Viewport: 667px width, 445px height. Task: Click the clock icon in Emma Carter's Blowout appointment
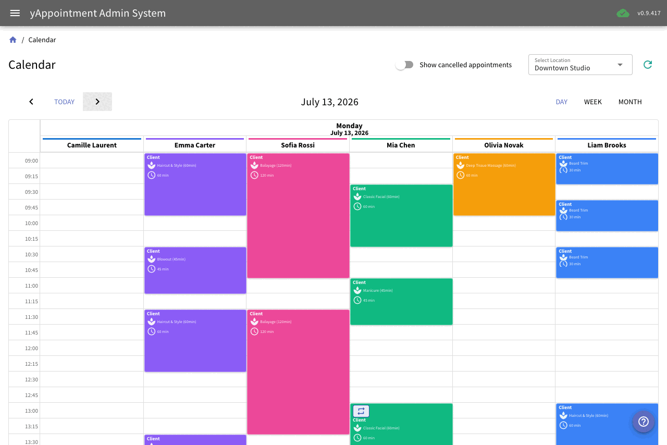[152, 269]
